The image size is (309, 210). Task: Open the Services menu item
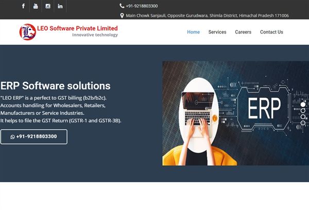217,32
